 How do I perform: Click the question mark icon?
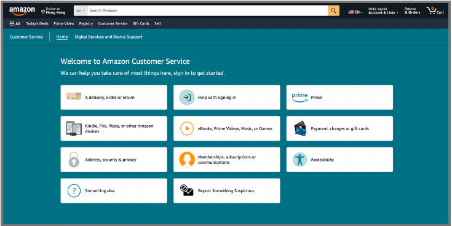point(74,190)
